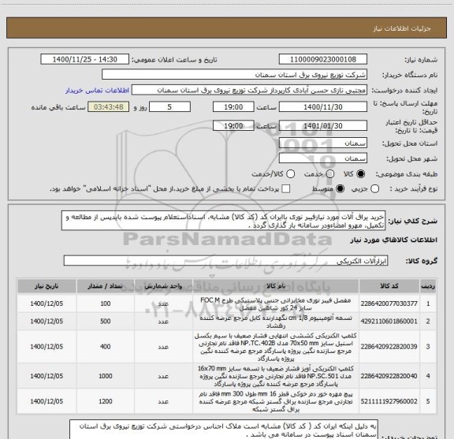Click the delivery province field سمنان

[323, 143]
